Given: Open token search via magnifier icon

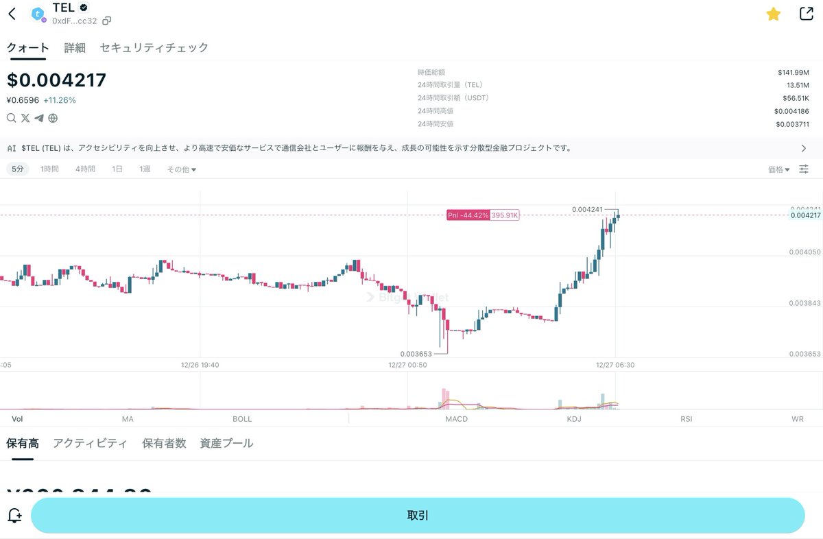Looking at the screenshot, I should pos(12,118).
